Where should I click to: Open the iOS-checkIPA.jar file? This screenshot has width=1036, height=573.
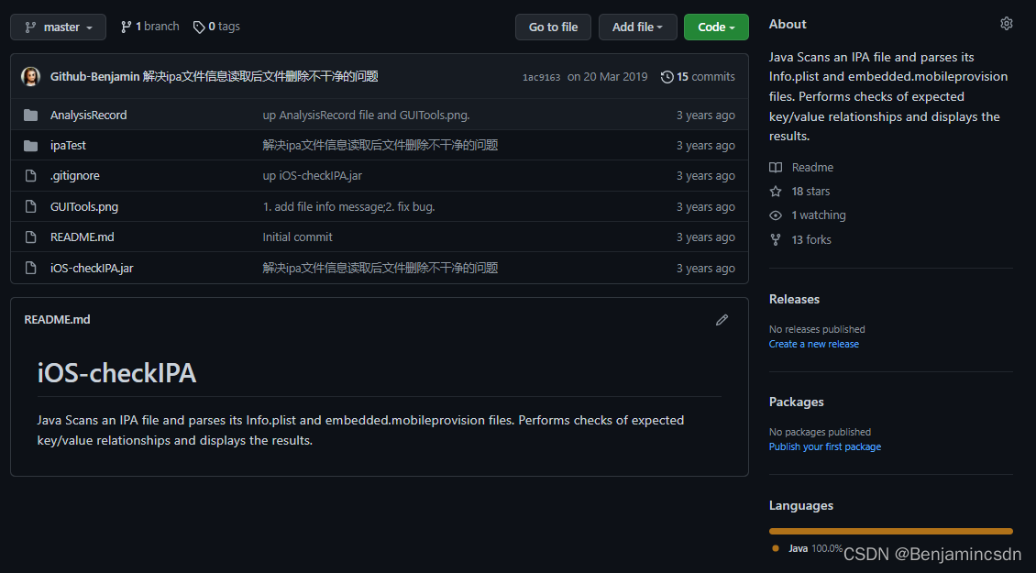pyautogui.click(x=92, y=269)
